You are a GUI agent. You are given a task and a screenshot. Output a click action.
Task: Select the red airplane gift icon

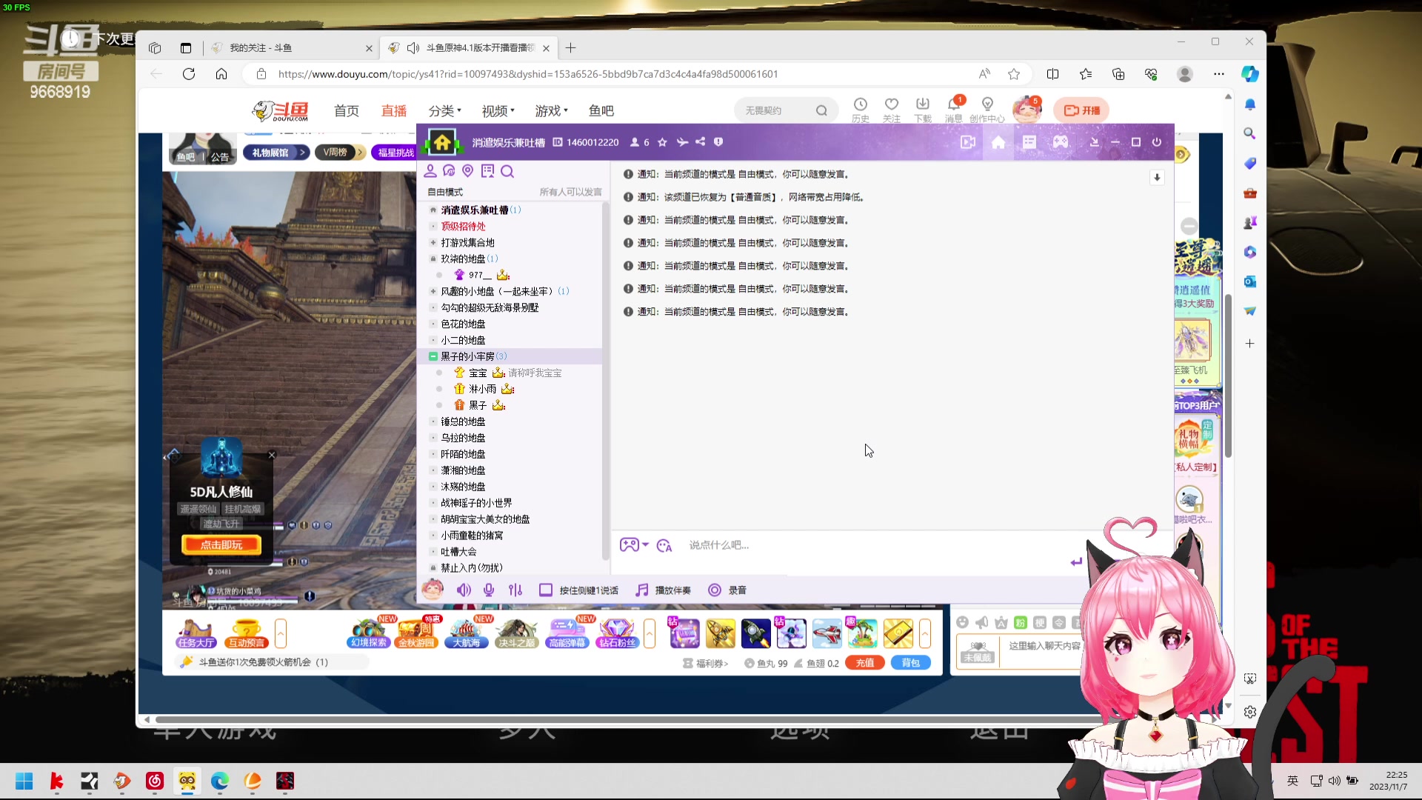(827, 634)
